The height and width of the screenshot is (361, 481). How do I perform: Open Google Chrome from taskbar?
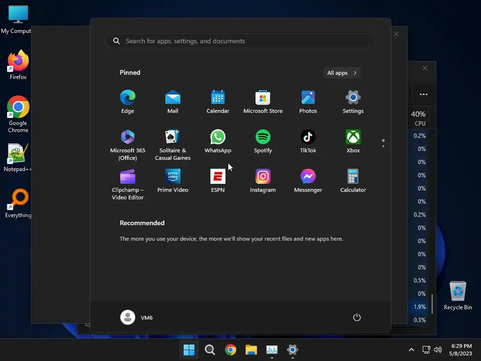(x=230, y=350)
